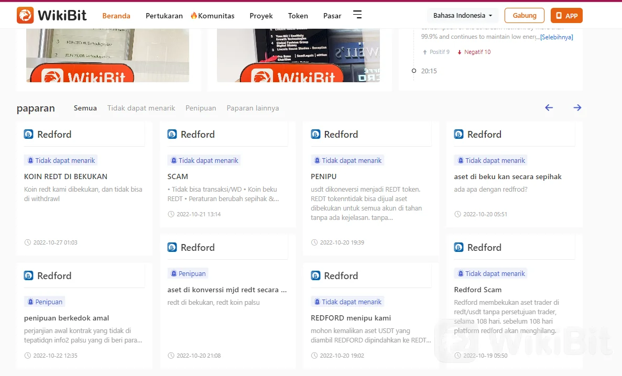This screenshot has width=622, height=376.
Task: Open the Proyek menu item
Action: 261,16
